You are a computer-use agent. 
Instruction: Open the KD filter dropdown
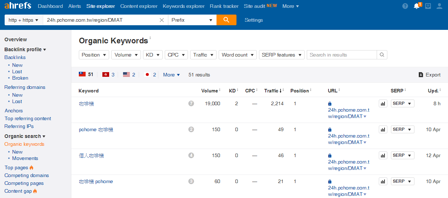pos(153,55)
